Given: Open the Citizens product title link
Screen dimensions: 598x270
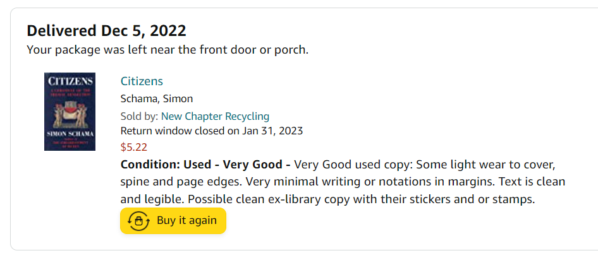Looking at the screenshot, I should point(142,81).
